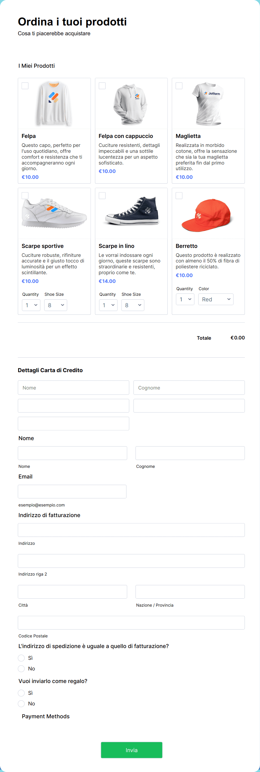The height and width of the screenshot is (772, 260).
Task: Select the Maglietta product checkbox
Action: (179, 86)
